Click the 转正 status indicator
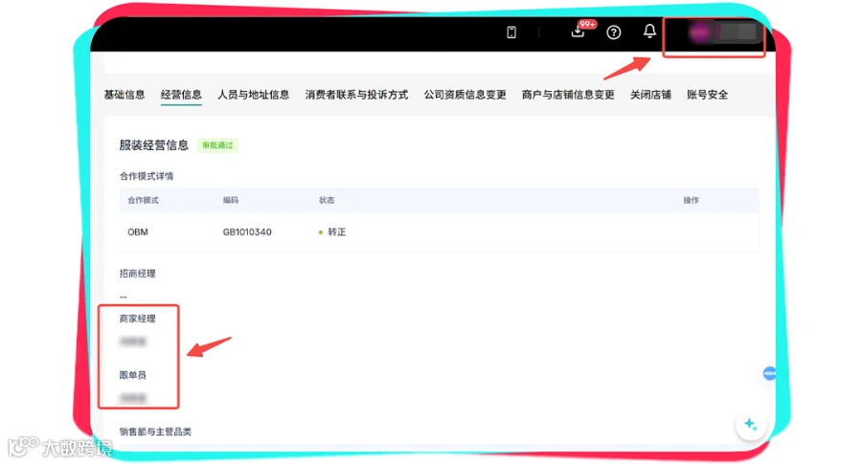 click(332, 232)
